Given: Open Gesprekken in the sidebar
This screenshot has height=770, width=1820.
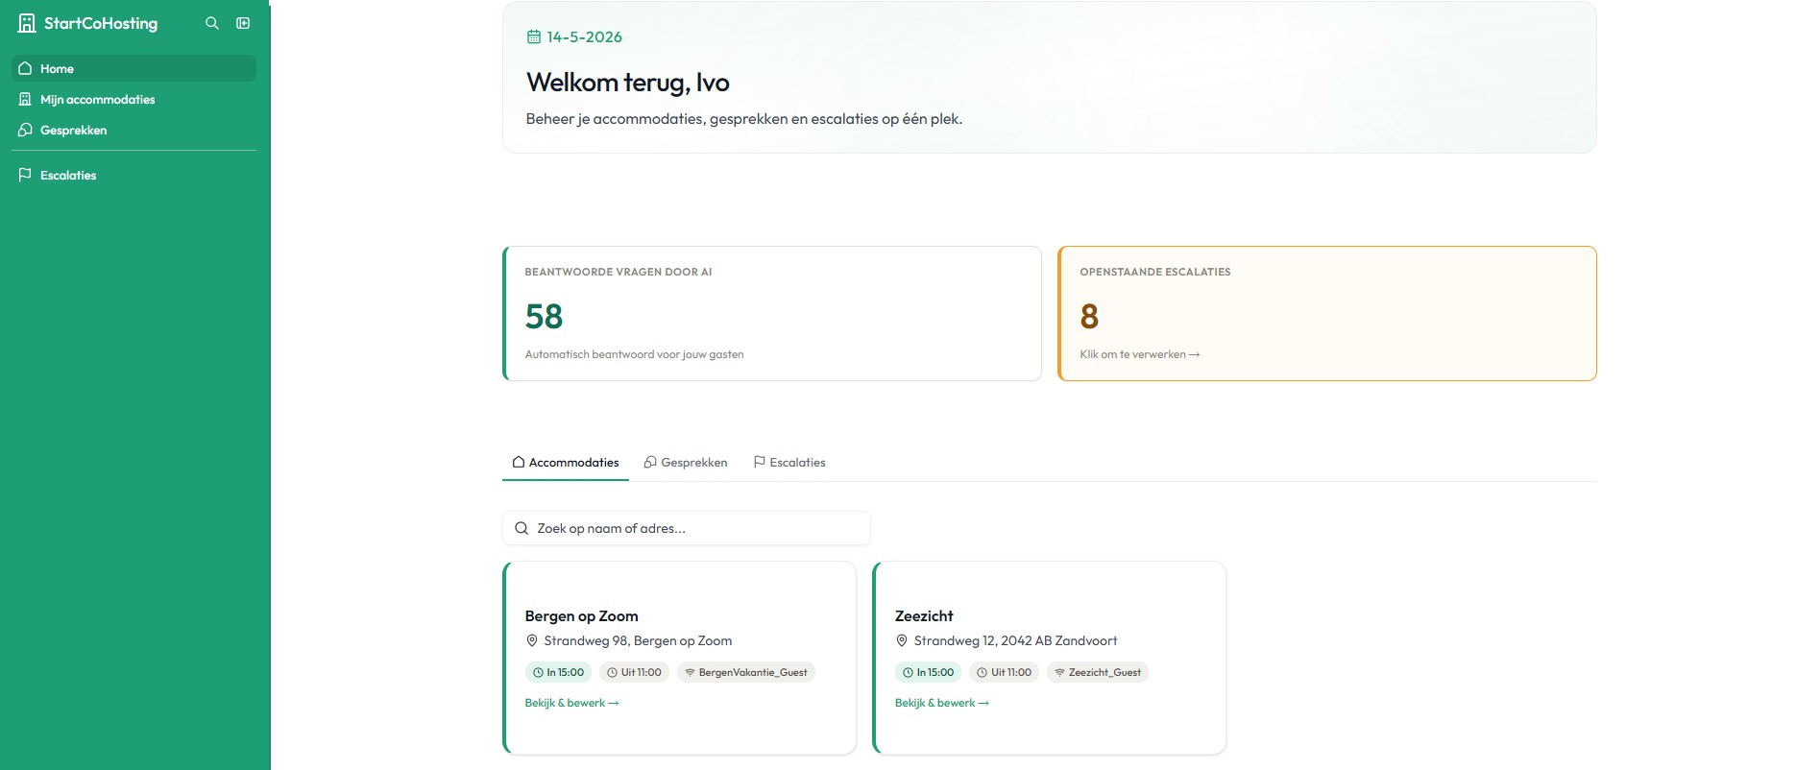Looking at the screenshot, I should [133, 130].
